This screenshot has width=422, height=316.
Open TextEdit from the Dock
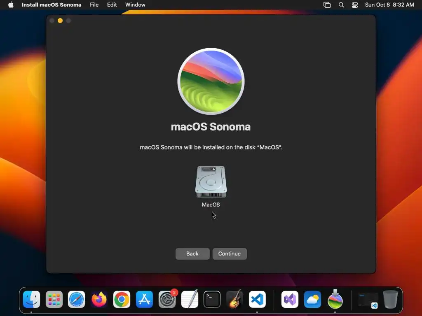190,300
